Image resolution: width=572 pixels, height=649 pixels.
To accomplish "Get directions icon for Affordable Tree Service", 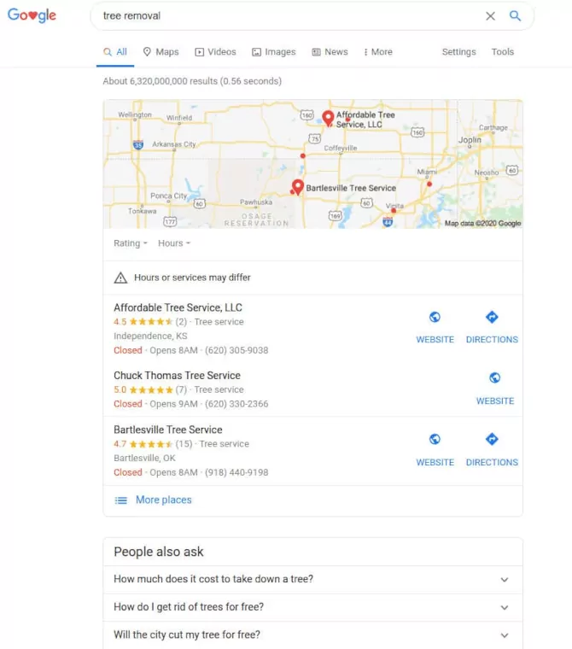I will click(x=492, y=318).
